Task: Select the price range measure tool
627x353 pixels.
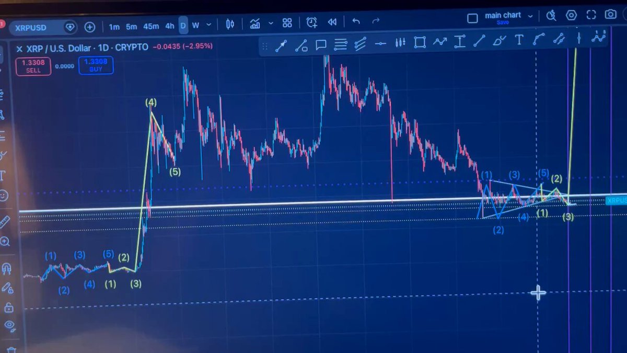Action: point(460,41)
